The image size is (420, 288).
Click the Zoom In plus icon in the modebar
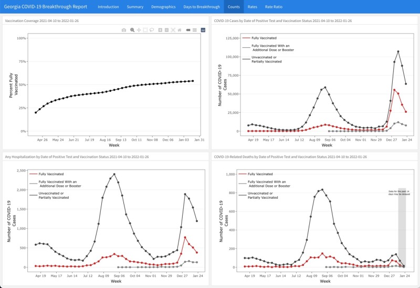(160, 30)
